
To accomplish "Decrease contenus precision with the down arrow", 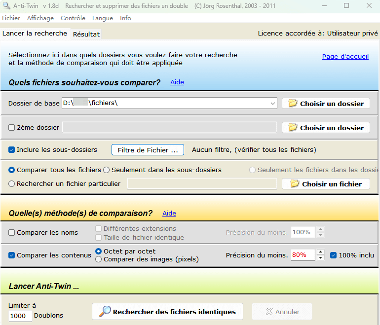I will [x=321, y=257].
